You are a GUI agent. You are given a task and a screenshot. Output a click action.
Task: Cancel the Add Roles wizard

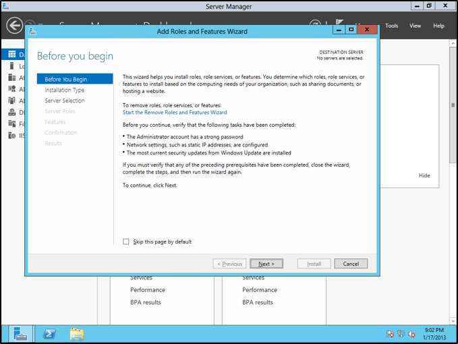[x=351, y=264]
